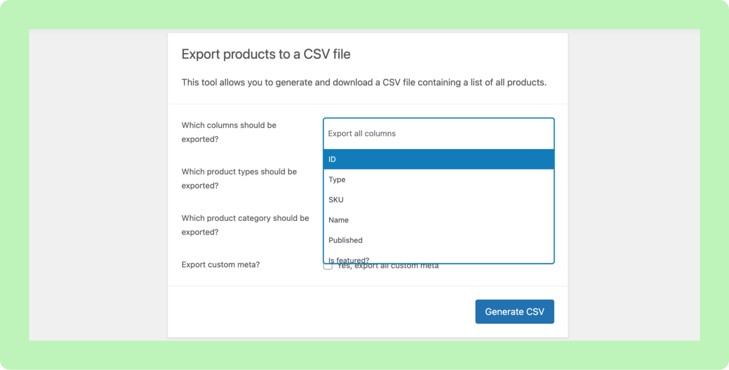Click the "Export products to a CSV file" heading
The image size is (729, 370).
(266, 54)
